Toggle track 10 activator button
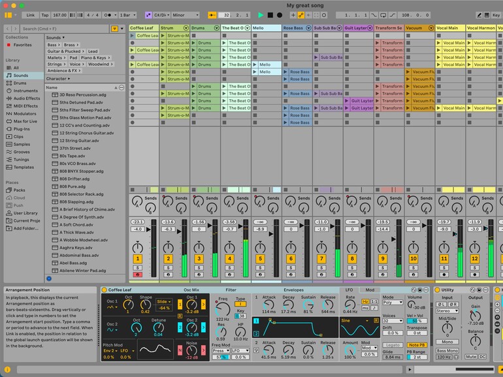 (413, 259)
